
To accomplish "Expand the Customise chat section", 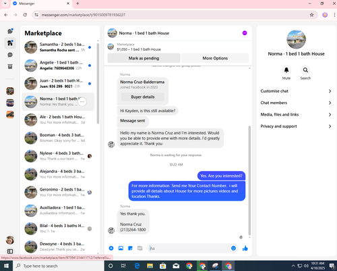I will tap(296, 91).
